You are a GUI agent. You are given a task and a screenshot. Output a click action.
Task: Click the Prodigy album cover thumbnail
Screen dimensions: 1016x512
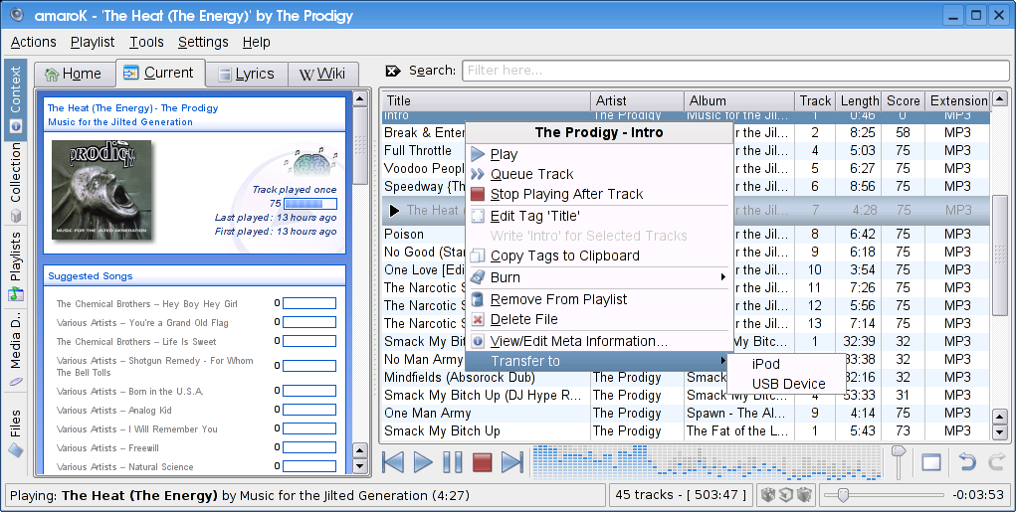102,190
